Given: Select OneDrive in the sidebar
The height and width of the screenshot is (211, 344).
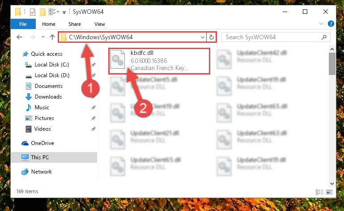Looking at the screenshot, I should click(42, 143).
